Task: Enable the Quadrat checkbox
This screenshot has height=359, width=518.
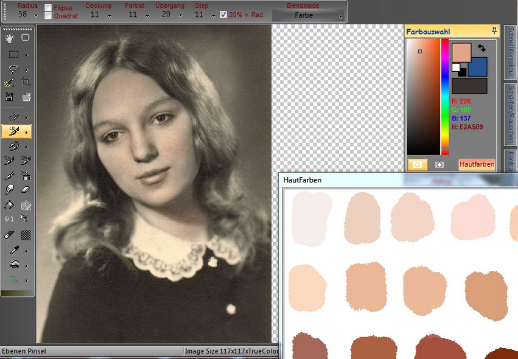Action: coord(48,16)
